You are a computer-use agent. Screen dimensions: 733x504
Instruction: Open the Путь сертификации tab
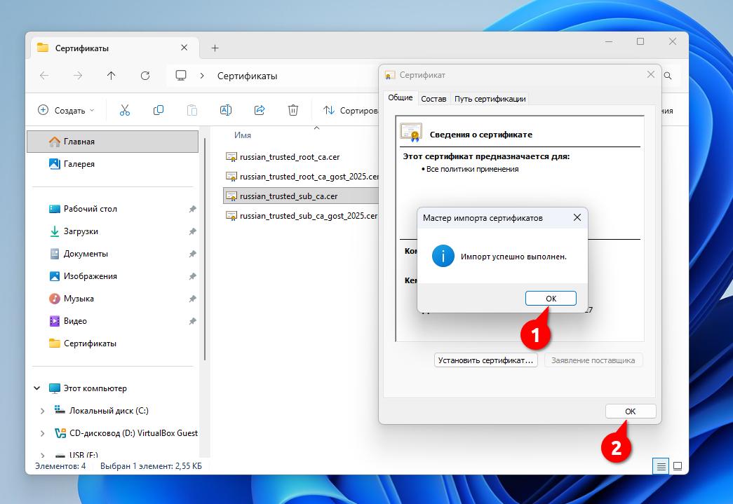point(490,99)
